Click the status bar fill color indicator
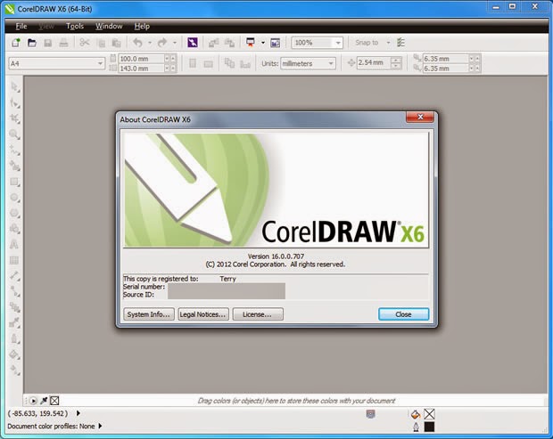The height and width of the screenshot is (439, 553). (x=429, y=414)
